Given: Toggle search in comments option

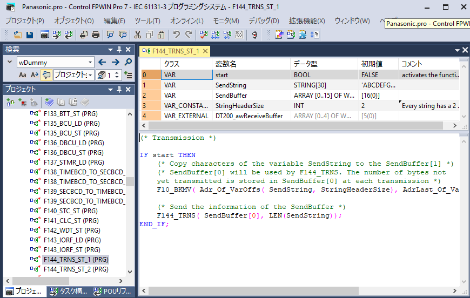Looking at the screenshot, I should pyautogui.click(x=46, y=75).
